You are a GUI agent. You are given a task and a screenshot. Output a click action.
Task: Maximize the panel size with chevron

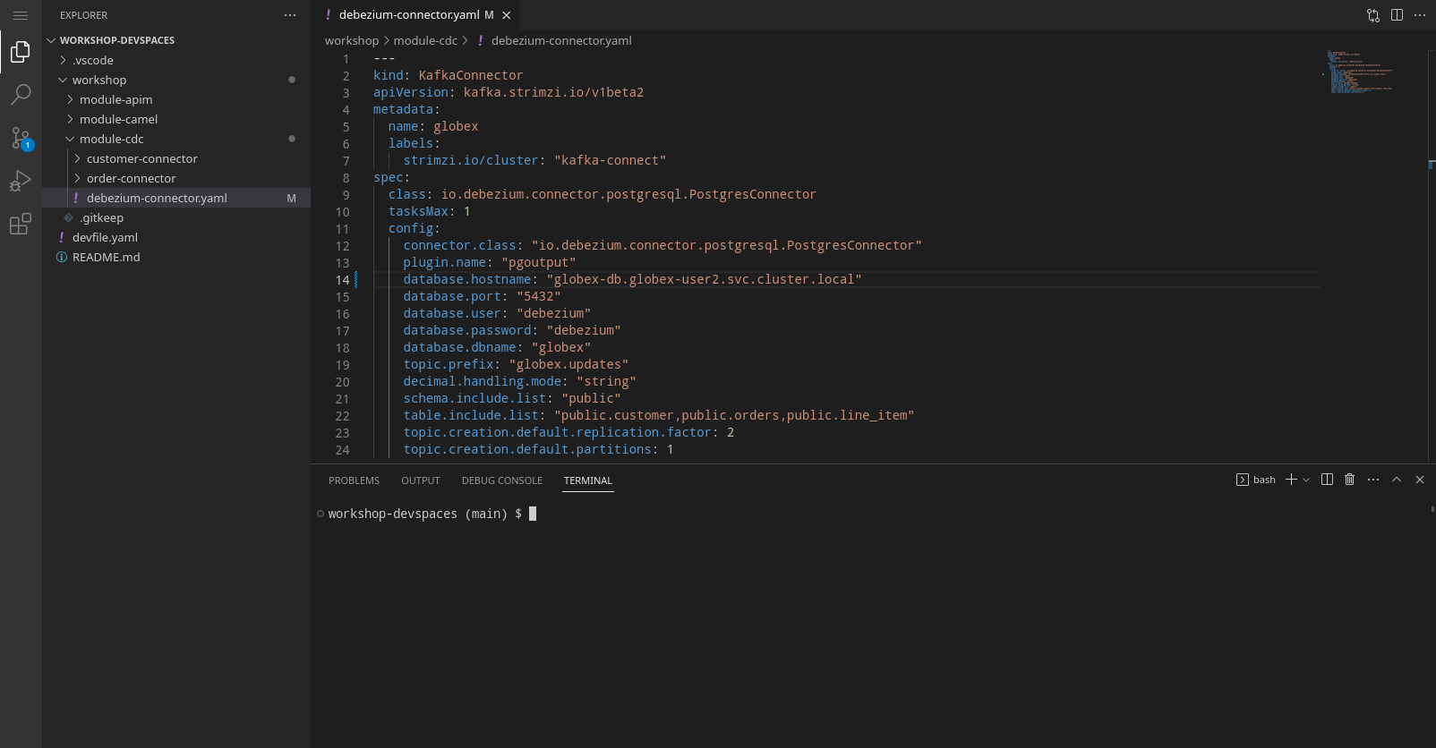pyautogui.click(x=1397, y=480)
